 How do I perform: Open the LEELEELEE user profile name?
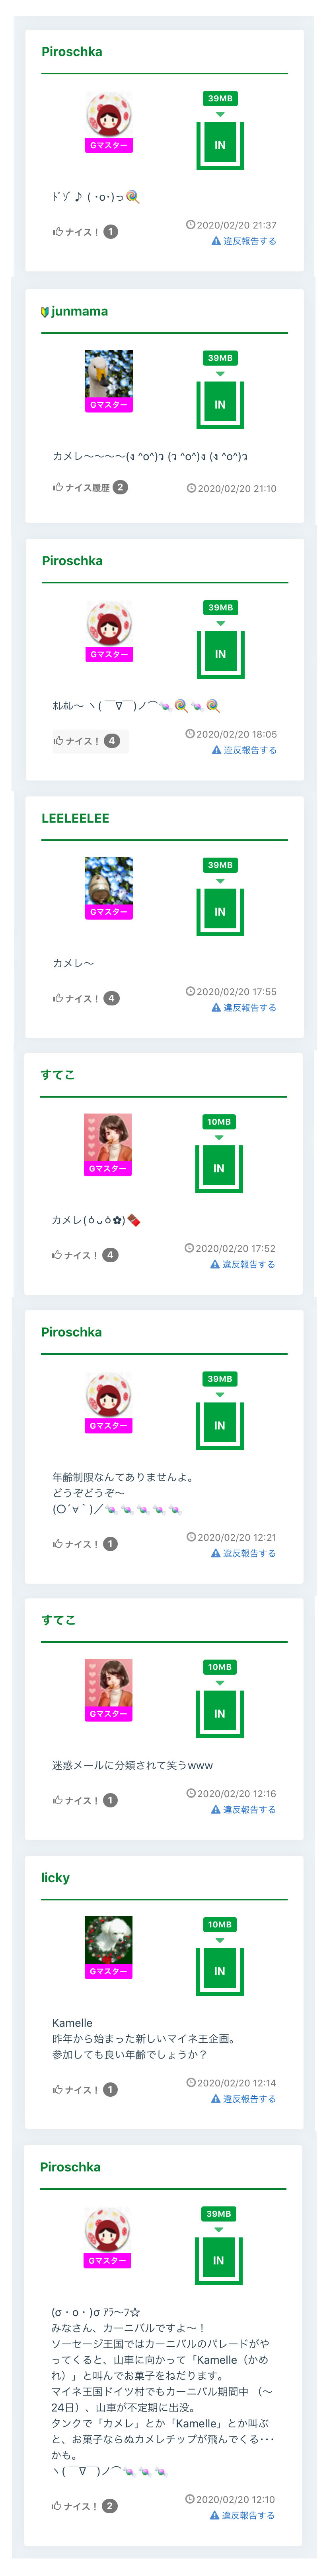[x=75, y=818]
